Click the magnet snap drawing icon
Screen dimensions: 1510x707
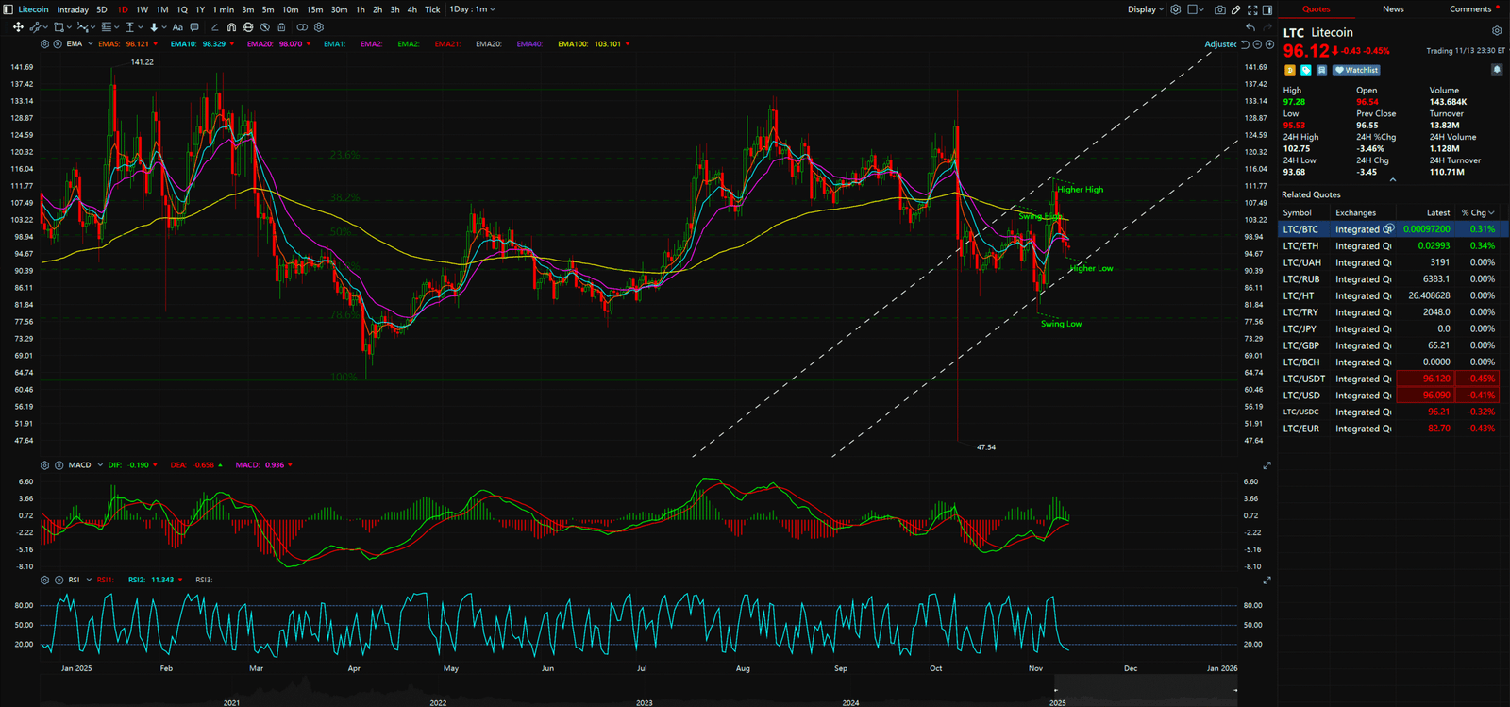click(x=231, y=27)
